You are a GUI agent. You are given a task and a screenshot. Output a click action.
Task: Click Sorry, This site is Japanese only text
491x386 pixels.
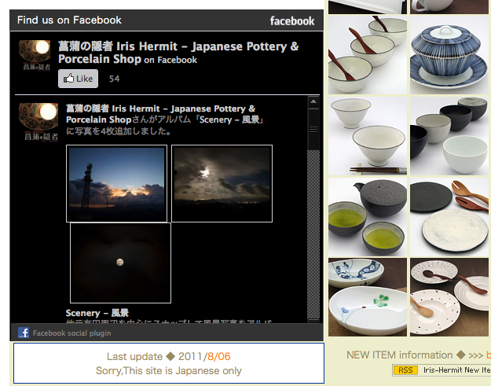(x=168, y=370)
